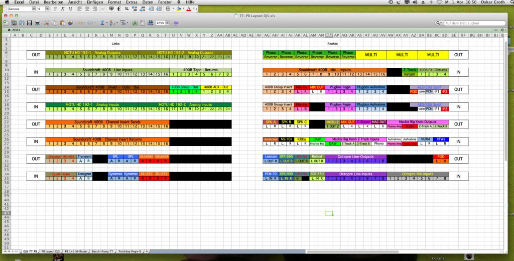Create a new workbook with toolbar icon
This screenshot has width=514, height=261.
pos(6,23)
